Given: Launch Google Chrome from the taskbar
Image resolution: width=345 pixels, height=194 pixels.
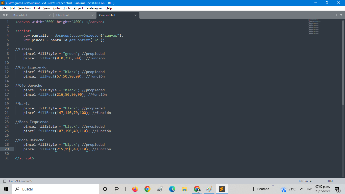Looking at the screenshot, I should point(147,189).
